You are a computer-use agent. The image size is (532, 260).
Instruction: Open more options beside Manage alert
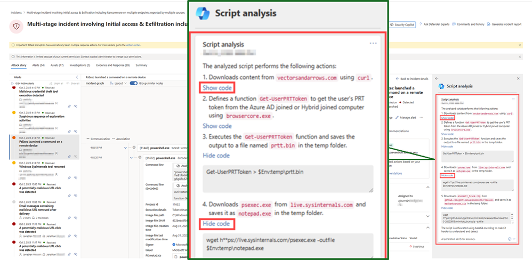421,117
